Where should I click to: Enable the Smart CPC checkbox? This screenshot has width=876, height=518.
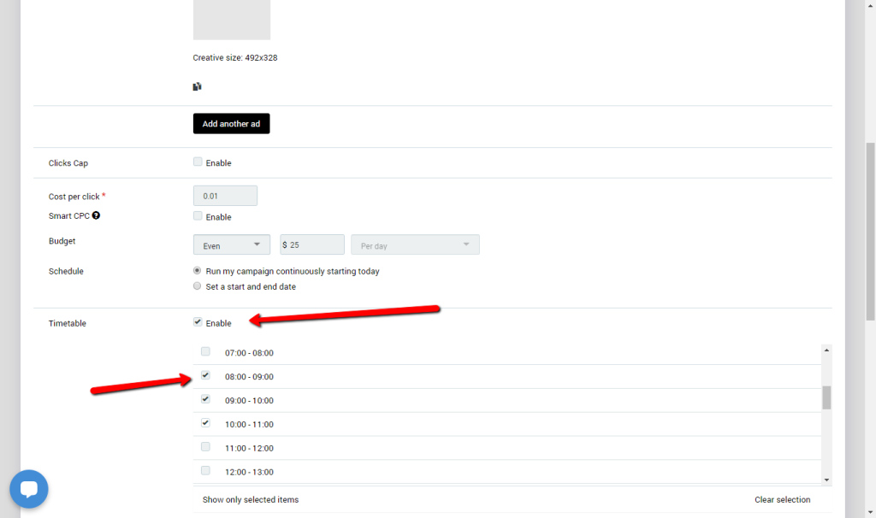point(198,216)
